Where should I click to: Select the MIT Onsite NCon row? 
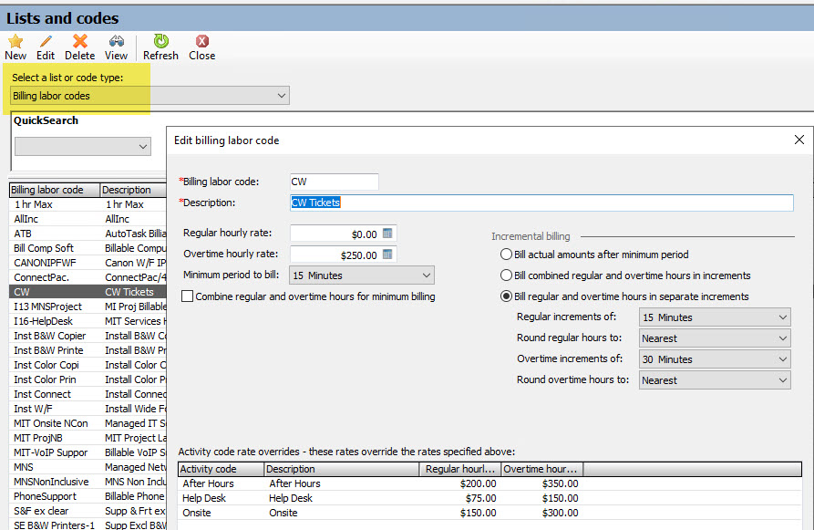88,423
